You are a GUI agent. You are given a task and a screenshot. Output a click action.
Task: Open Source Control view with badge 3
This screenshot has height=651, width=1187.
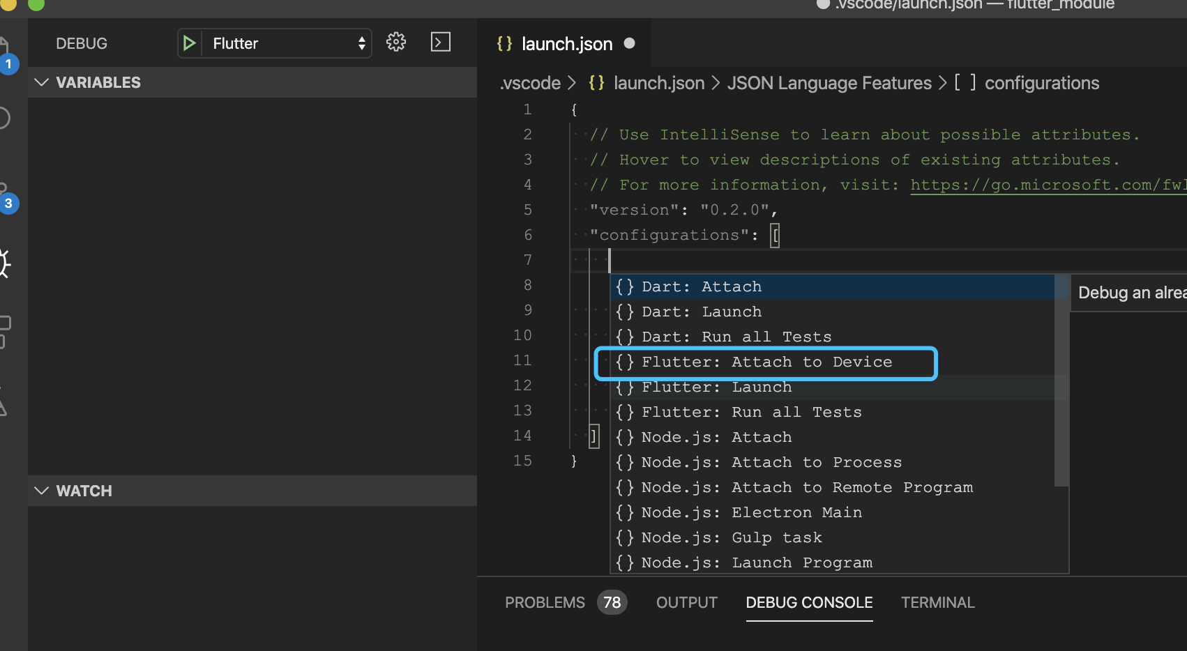(7, 198)
